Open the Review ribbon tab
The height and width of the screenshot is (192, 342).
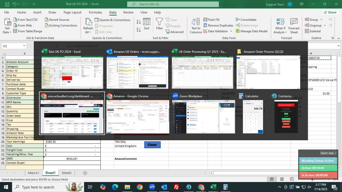(128, 12)
